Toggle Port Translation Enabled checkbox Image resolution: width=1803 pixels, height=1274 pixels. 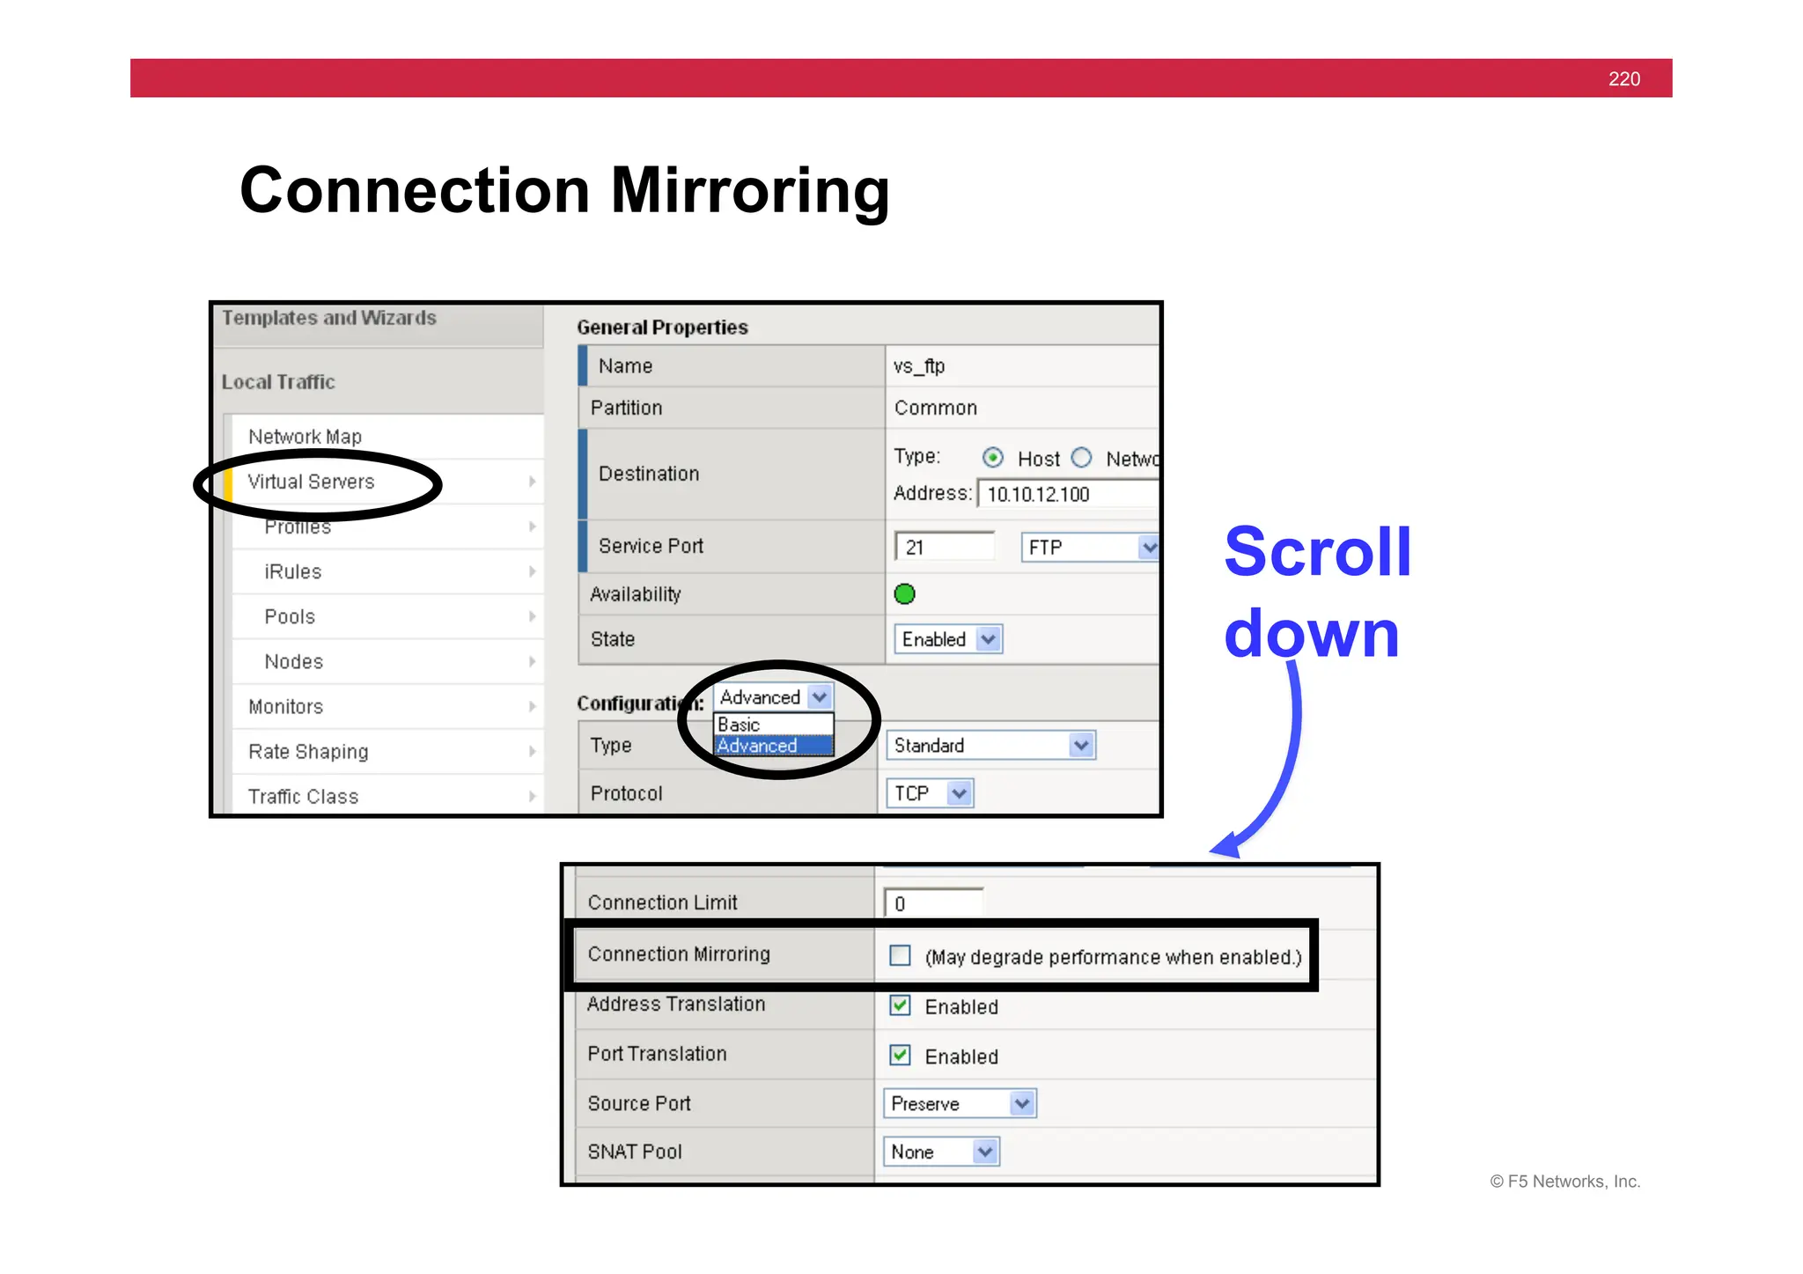coord(900,1055)
